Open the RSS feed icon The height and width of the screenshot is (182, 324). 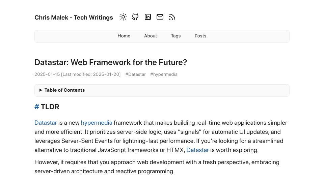(172, 17)
